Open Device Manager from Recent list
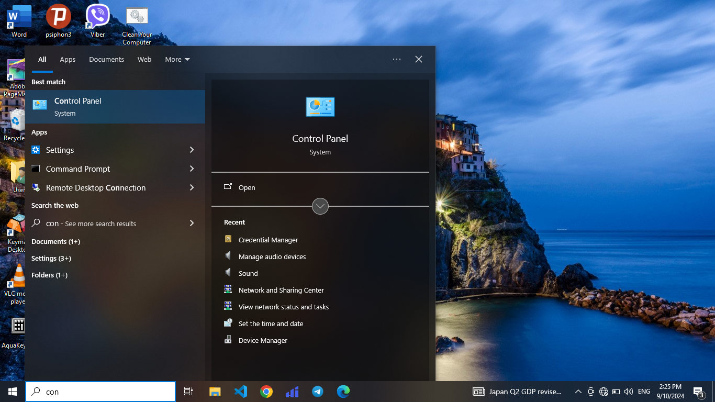Screen dimensions: 715x402 [x=263, y=340]
